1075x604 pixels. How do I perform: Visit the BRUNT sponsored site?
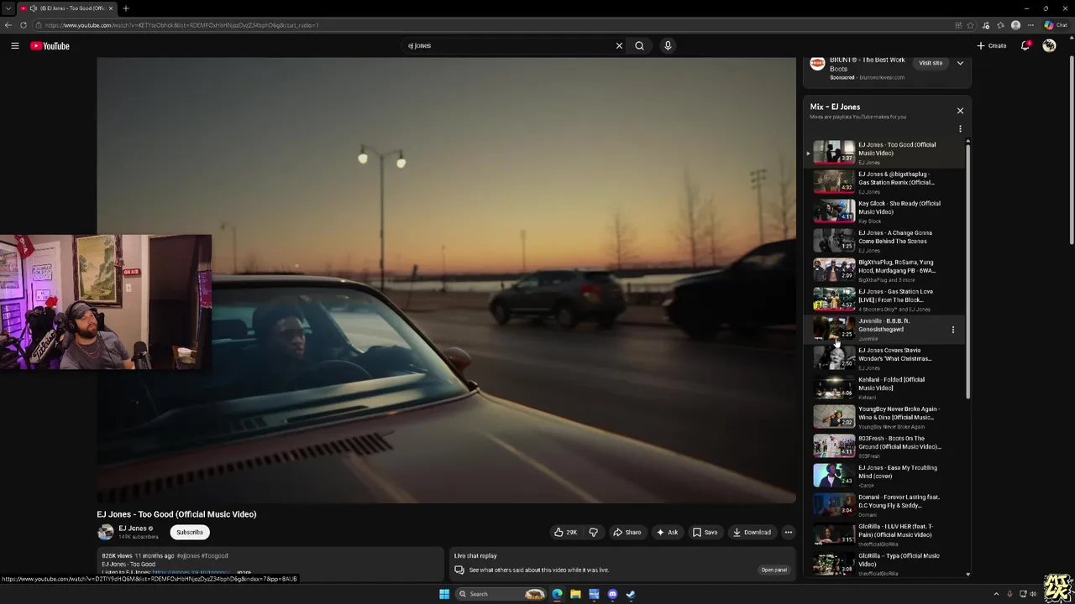(x=930, y=63)
